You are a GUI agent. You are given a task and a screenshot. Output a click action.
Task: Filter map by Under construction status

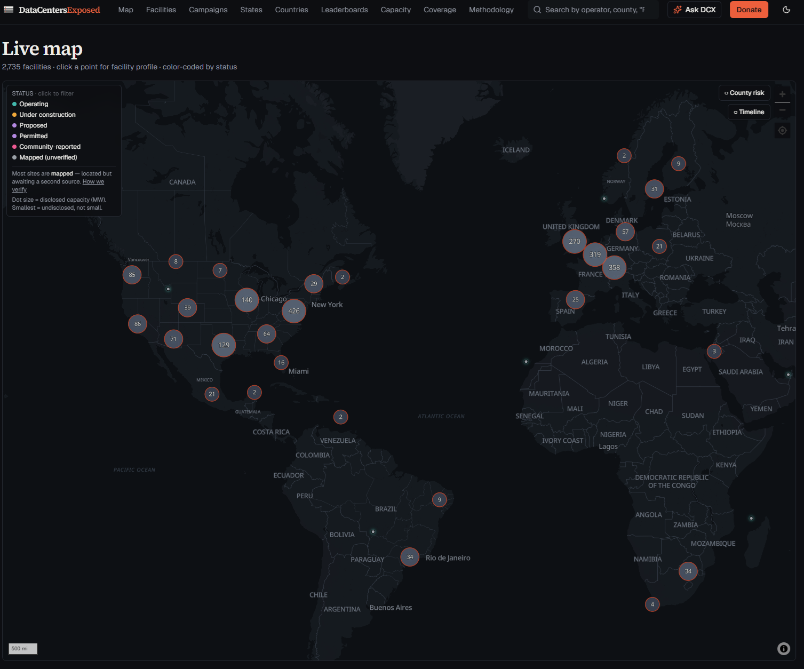(x=44, y=115)
